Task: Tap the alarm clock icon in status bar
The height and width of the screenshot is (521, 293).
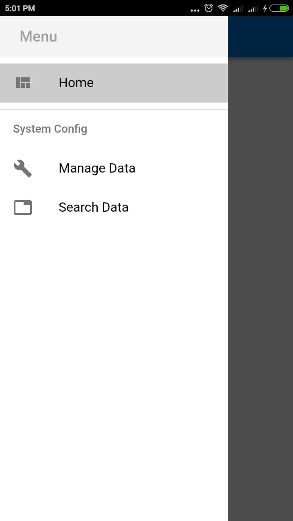Action: pyautogui.click(x=208, y=8)
